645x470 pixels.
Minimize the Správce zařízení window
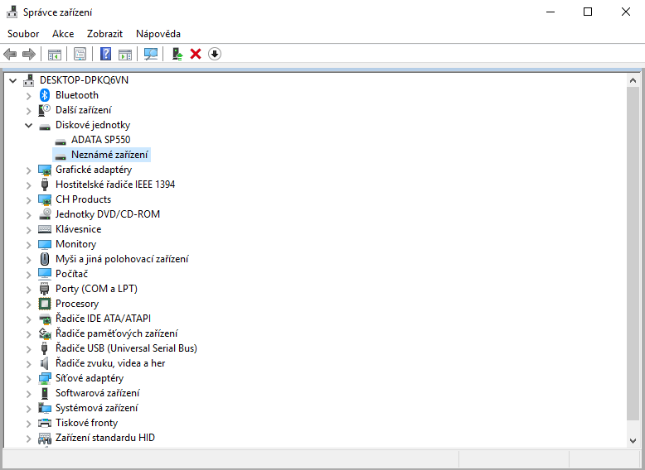click(550, 12)
